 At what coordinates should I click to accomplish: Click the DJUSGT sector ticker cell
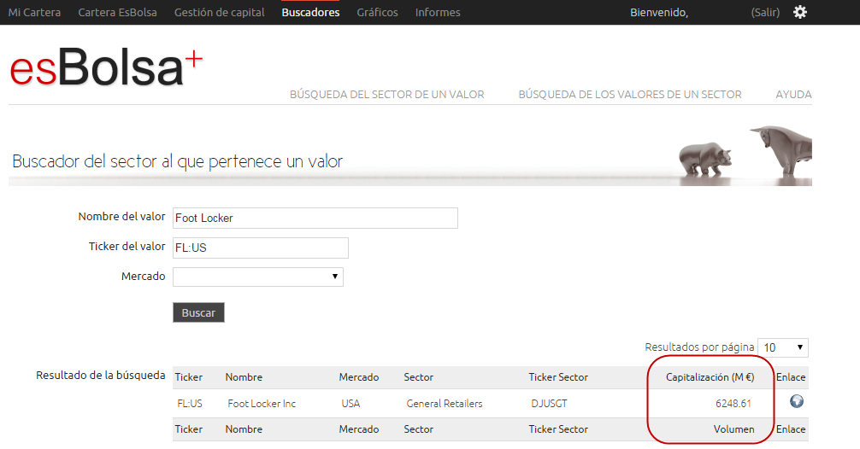(x=549, y=404)
